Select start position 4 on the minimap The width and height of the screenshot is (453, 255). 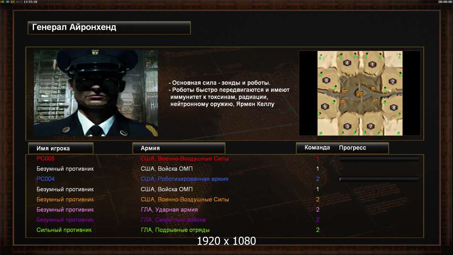347,63
